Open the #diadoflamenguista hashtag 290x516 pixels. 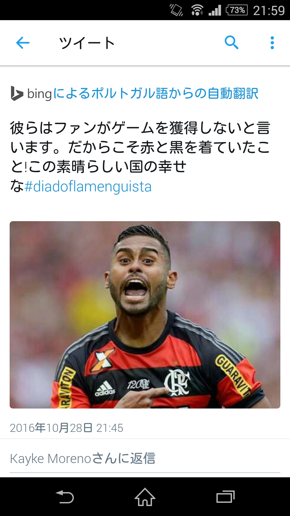(x=88, y=187)
